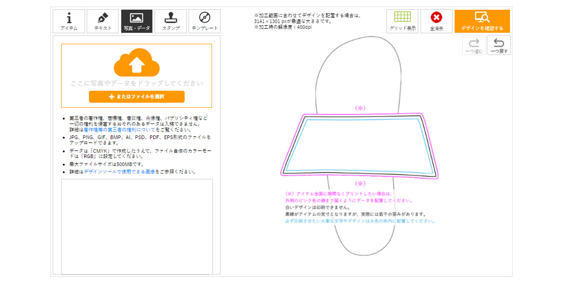Click the ここに写真やデータをドラッグしてください drop area text
Viewport: 564px width, 282px height.
point(137,83)
